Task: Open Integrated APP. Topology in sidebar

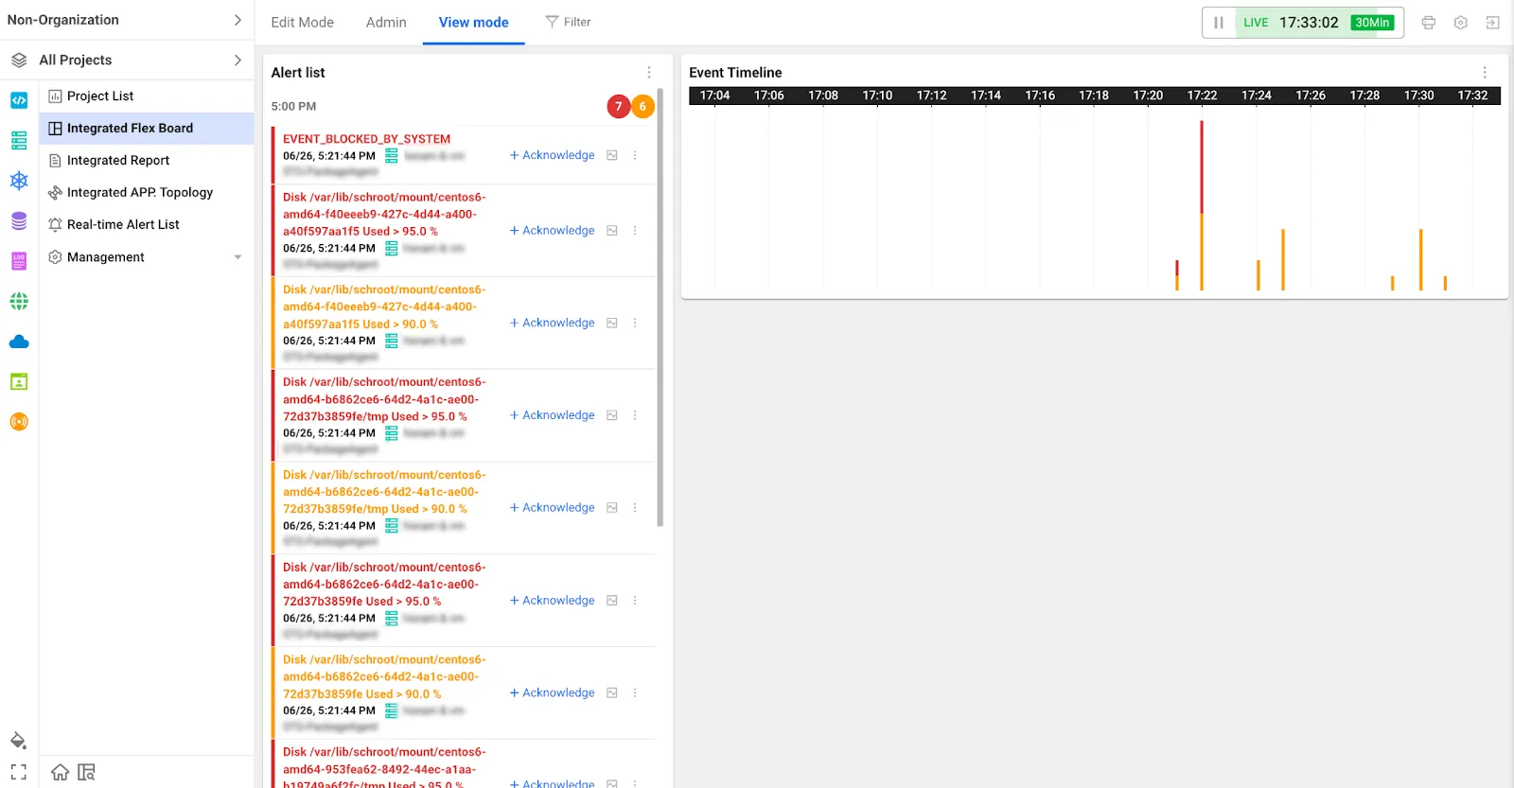Action: [x=146, y=193]
